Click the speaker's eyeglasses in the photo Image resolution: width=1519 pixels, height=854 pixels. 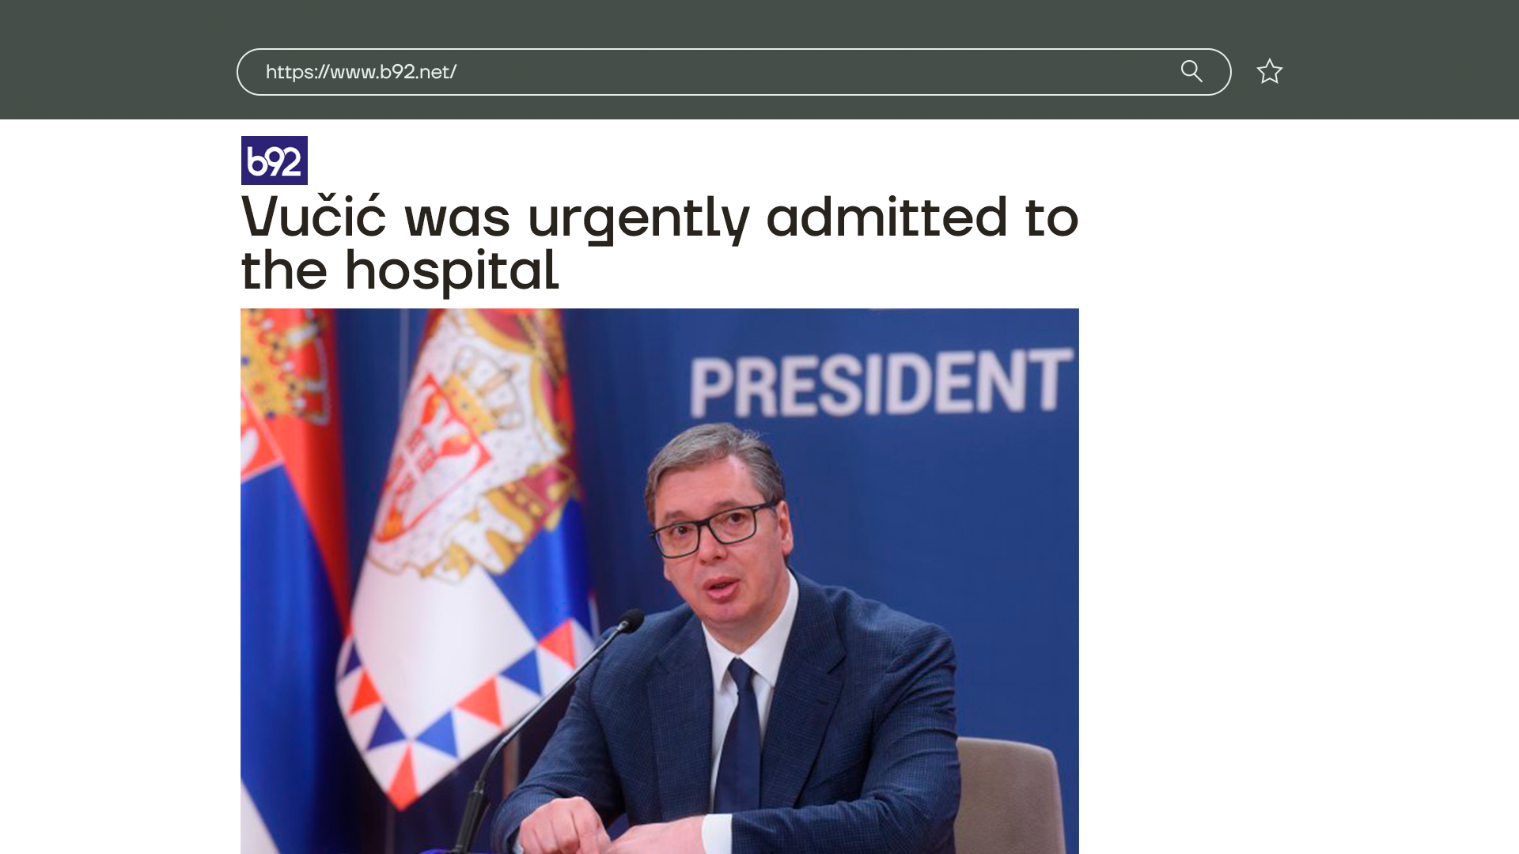tap(714, 529)
